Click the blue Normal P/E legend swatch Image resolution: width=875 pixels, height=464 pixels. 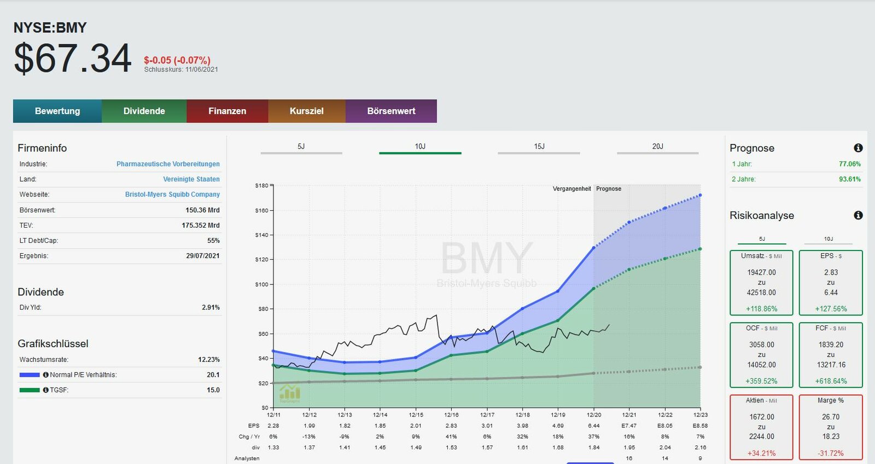coord(30,375)
